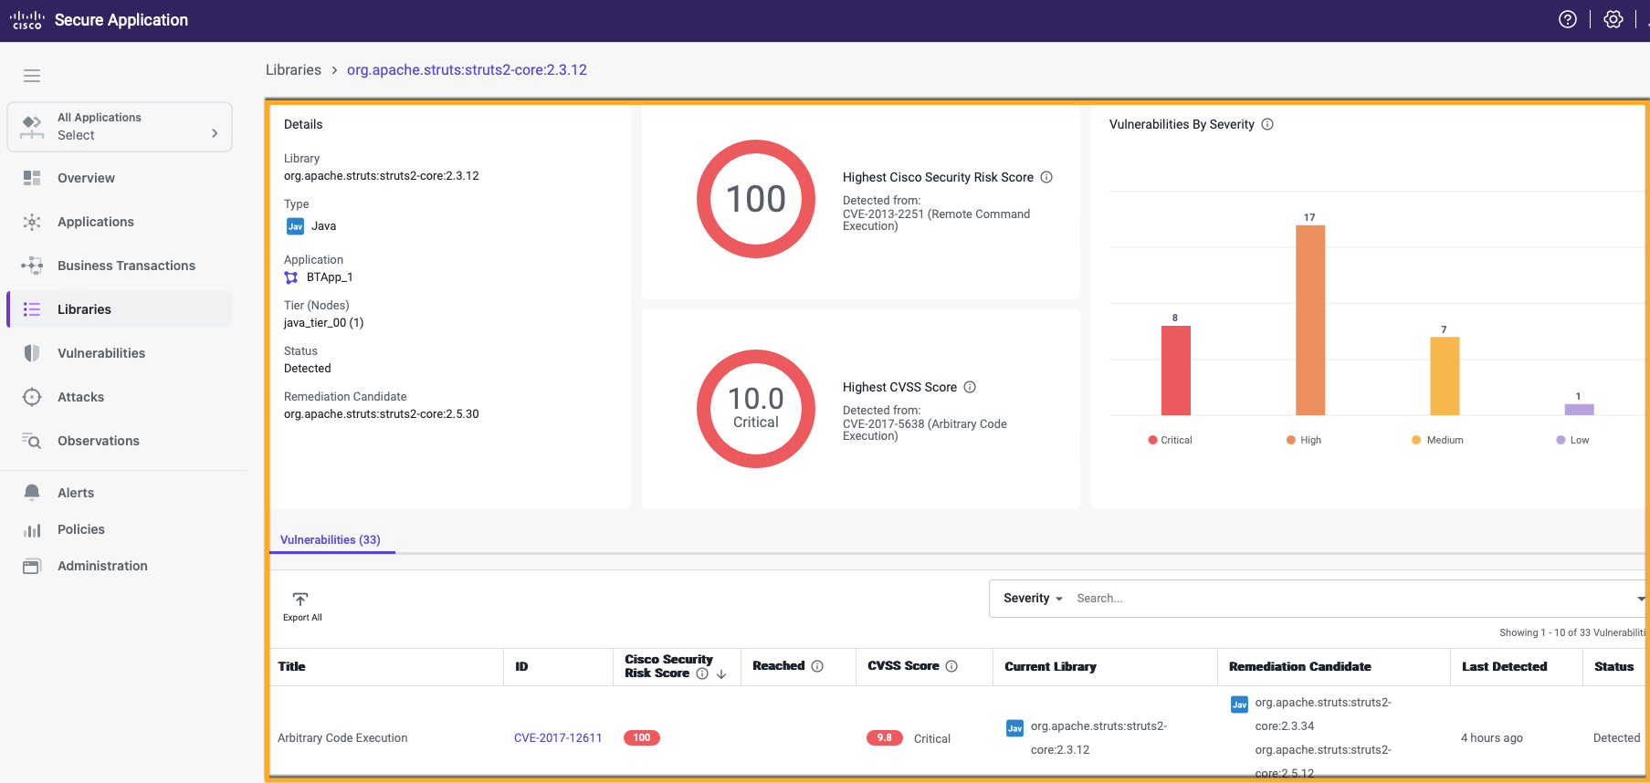1650x783 pixels.
Task: Click info icon next to Highest Cisco Security Risk Score
Action: (x=1046, y=177)
